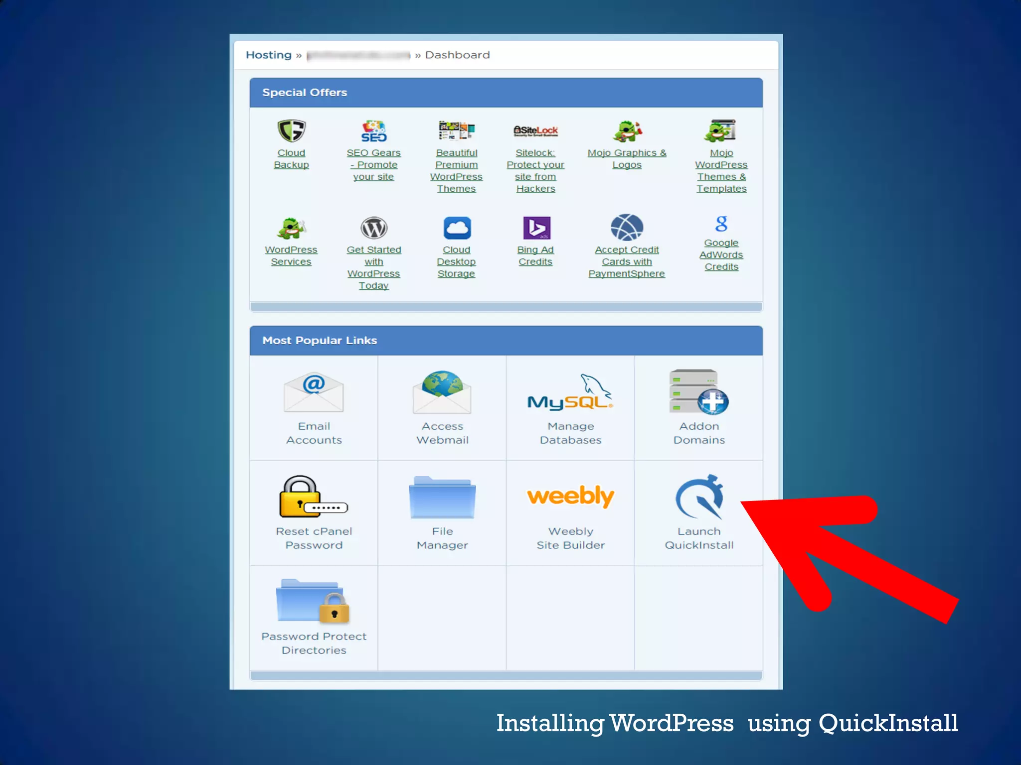Click the File Manager label
This screenshot has height=765, width=1021.
pos(442,538)
